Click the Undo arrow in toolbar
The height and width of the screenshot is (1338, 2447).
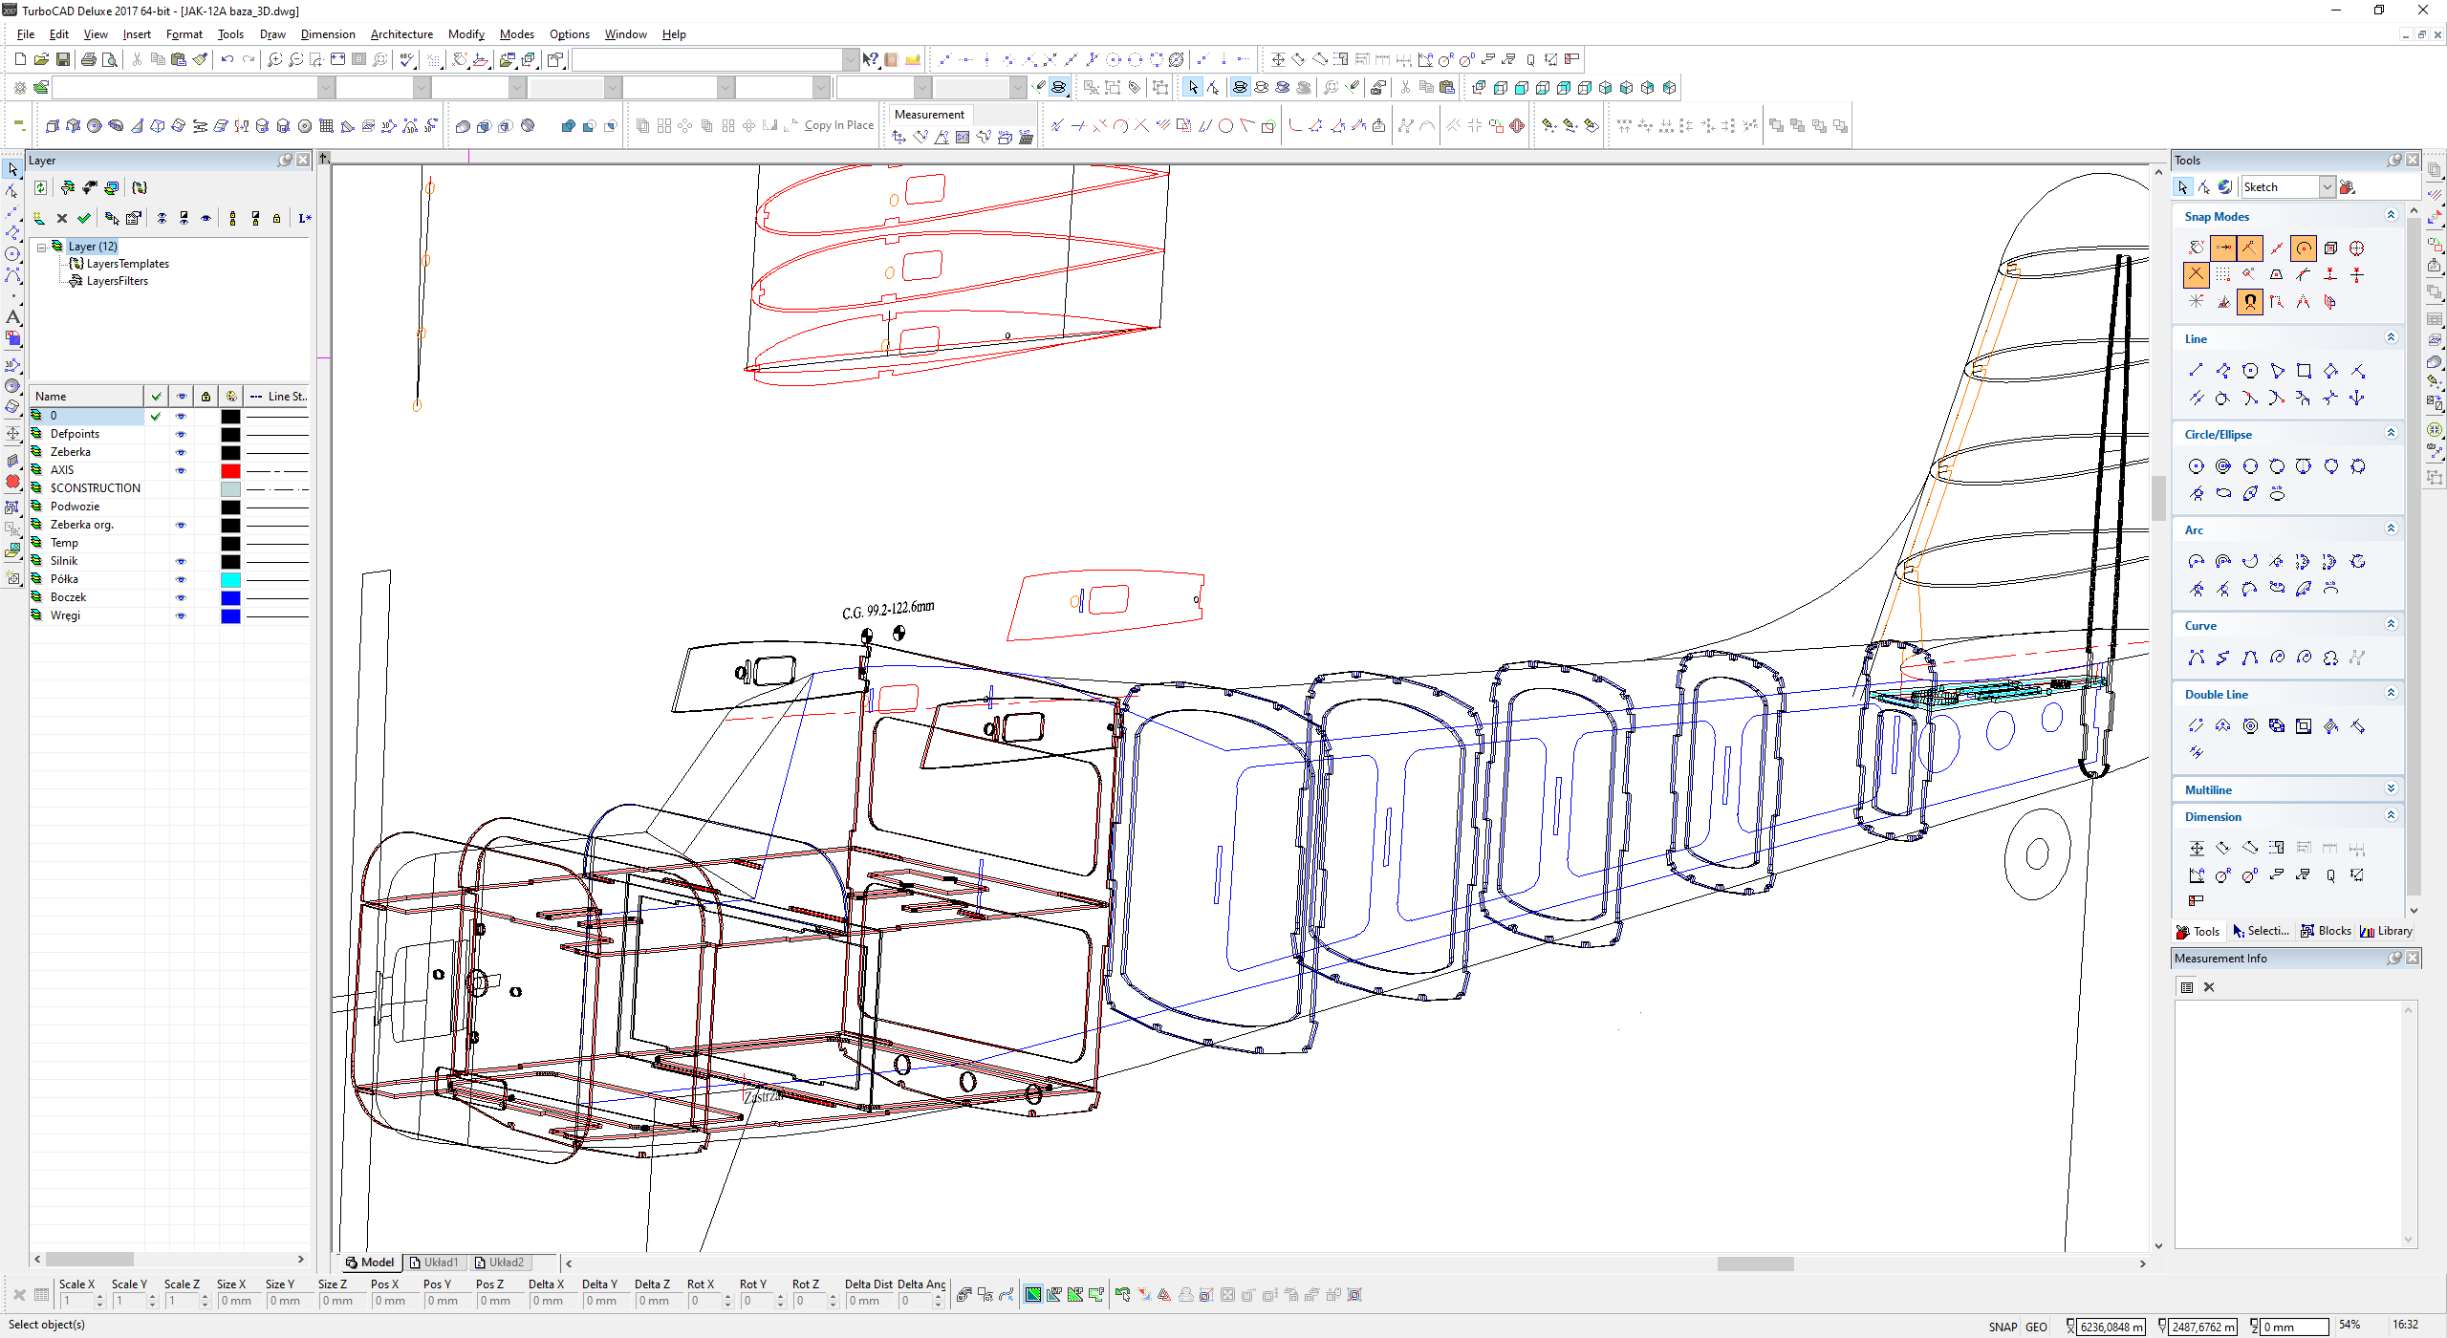227,59
